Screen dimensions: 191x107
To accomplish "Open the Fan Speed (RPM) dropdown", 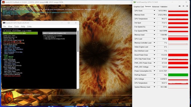I will (154, 31).
